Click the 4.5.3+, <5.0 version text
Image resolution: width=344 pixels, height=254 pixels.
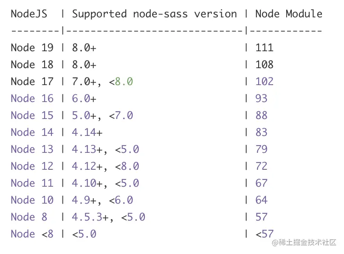108,217
